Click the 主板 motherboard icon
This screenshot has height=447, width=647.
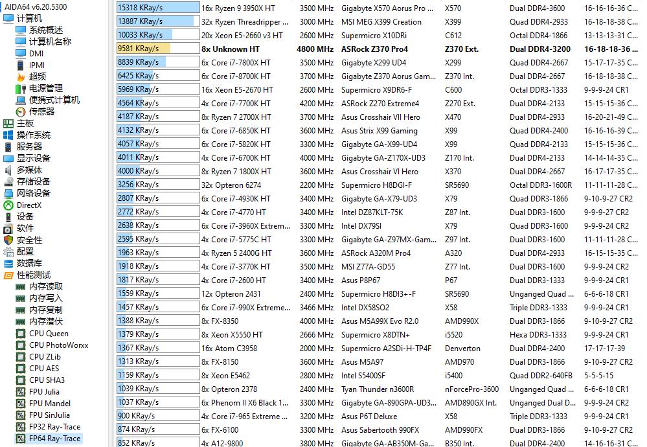[8, 123]
